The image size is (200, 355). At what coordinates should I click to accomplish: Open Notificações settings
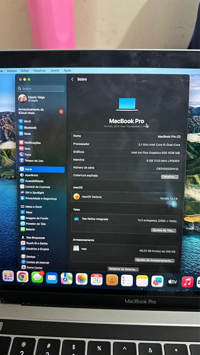[30, 143]
